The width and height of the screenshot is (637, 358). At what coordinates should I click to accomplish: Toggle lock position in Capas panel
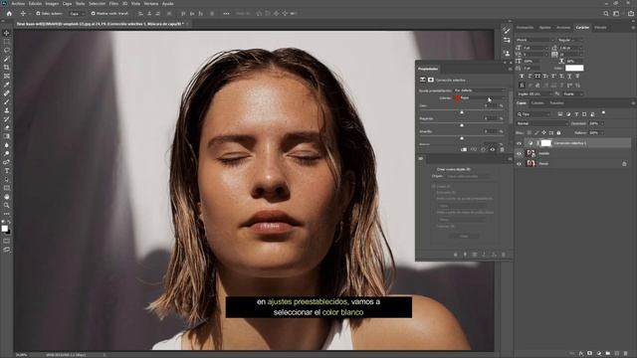coord(544,132)
